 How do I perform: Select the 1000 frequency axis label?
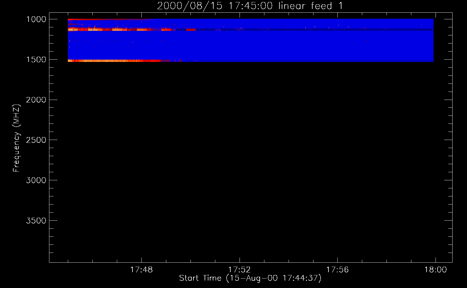[36, 19]
